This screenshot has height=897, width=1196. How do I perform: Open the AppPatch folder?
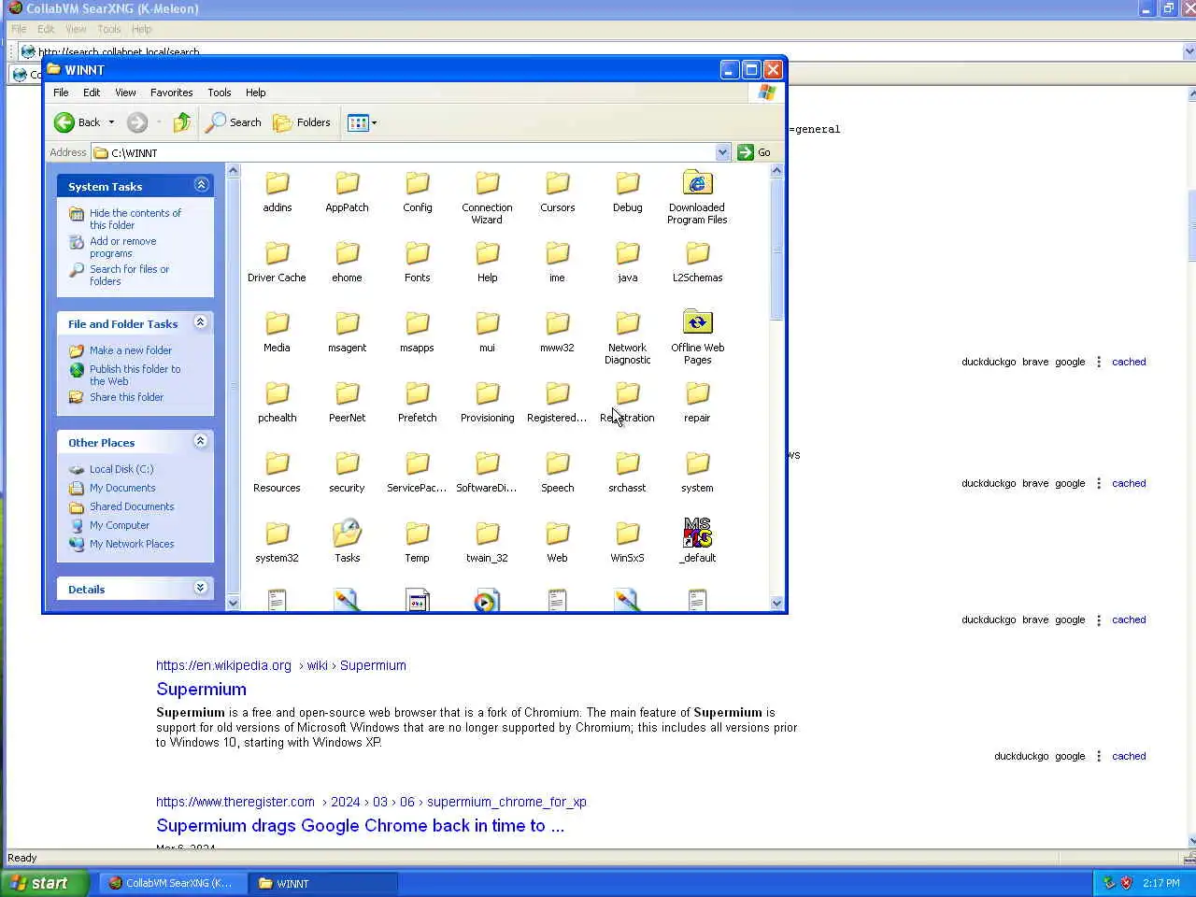point(347,192)
